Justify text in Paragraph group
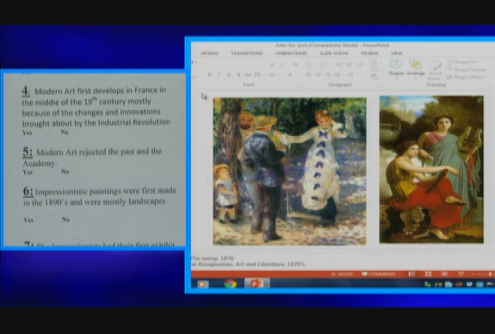This screenshot has height=334, width=495. tap(337, 74)
